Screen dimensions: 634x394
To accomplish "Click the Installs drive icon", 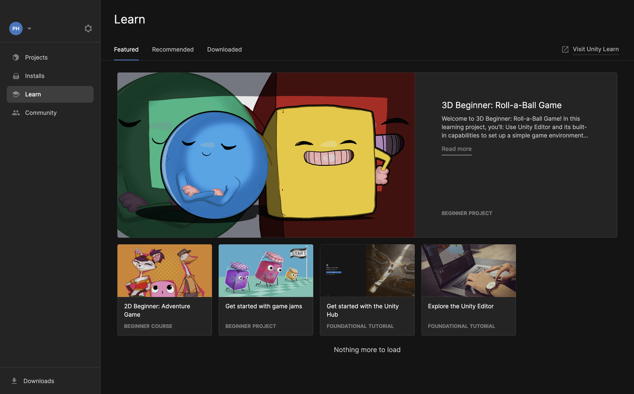I will (x=16, y=76).
